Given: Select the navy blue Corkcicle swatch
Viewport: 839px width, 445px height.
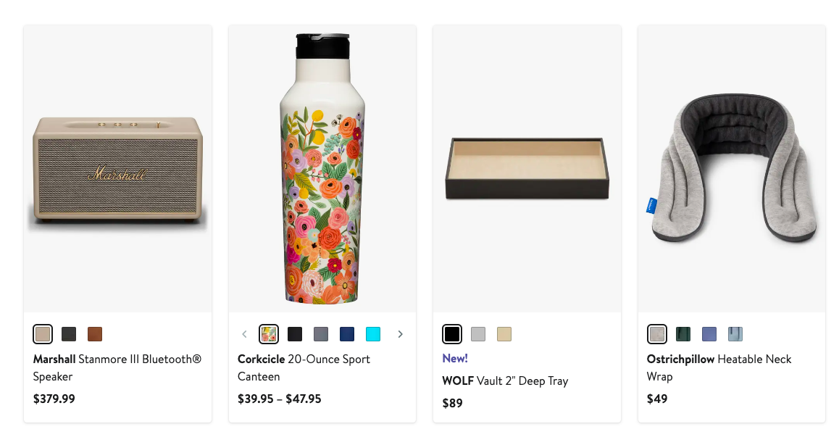Looking at the screenshot, I should (x=347, y=334).
